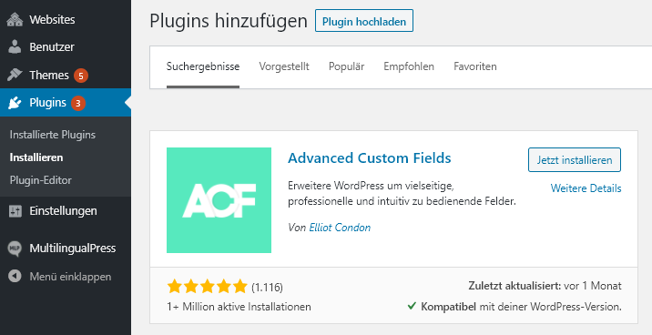
Task: Switch to the Populär tab
Action: 346,66
